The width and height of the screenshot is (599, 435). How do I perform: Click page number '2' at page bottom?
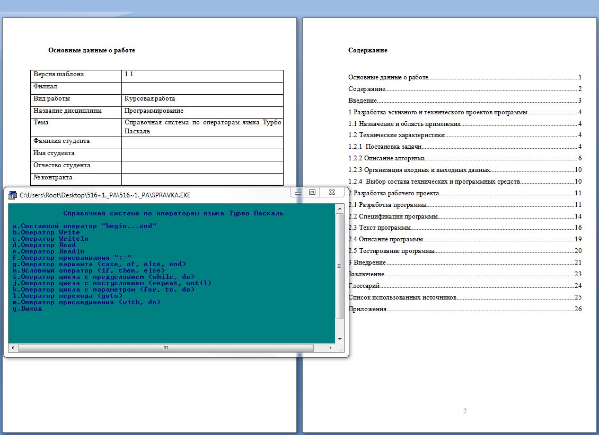[x=465, y=411]
